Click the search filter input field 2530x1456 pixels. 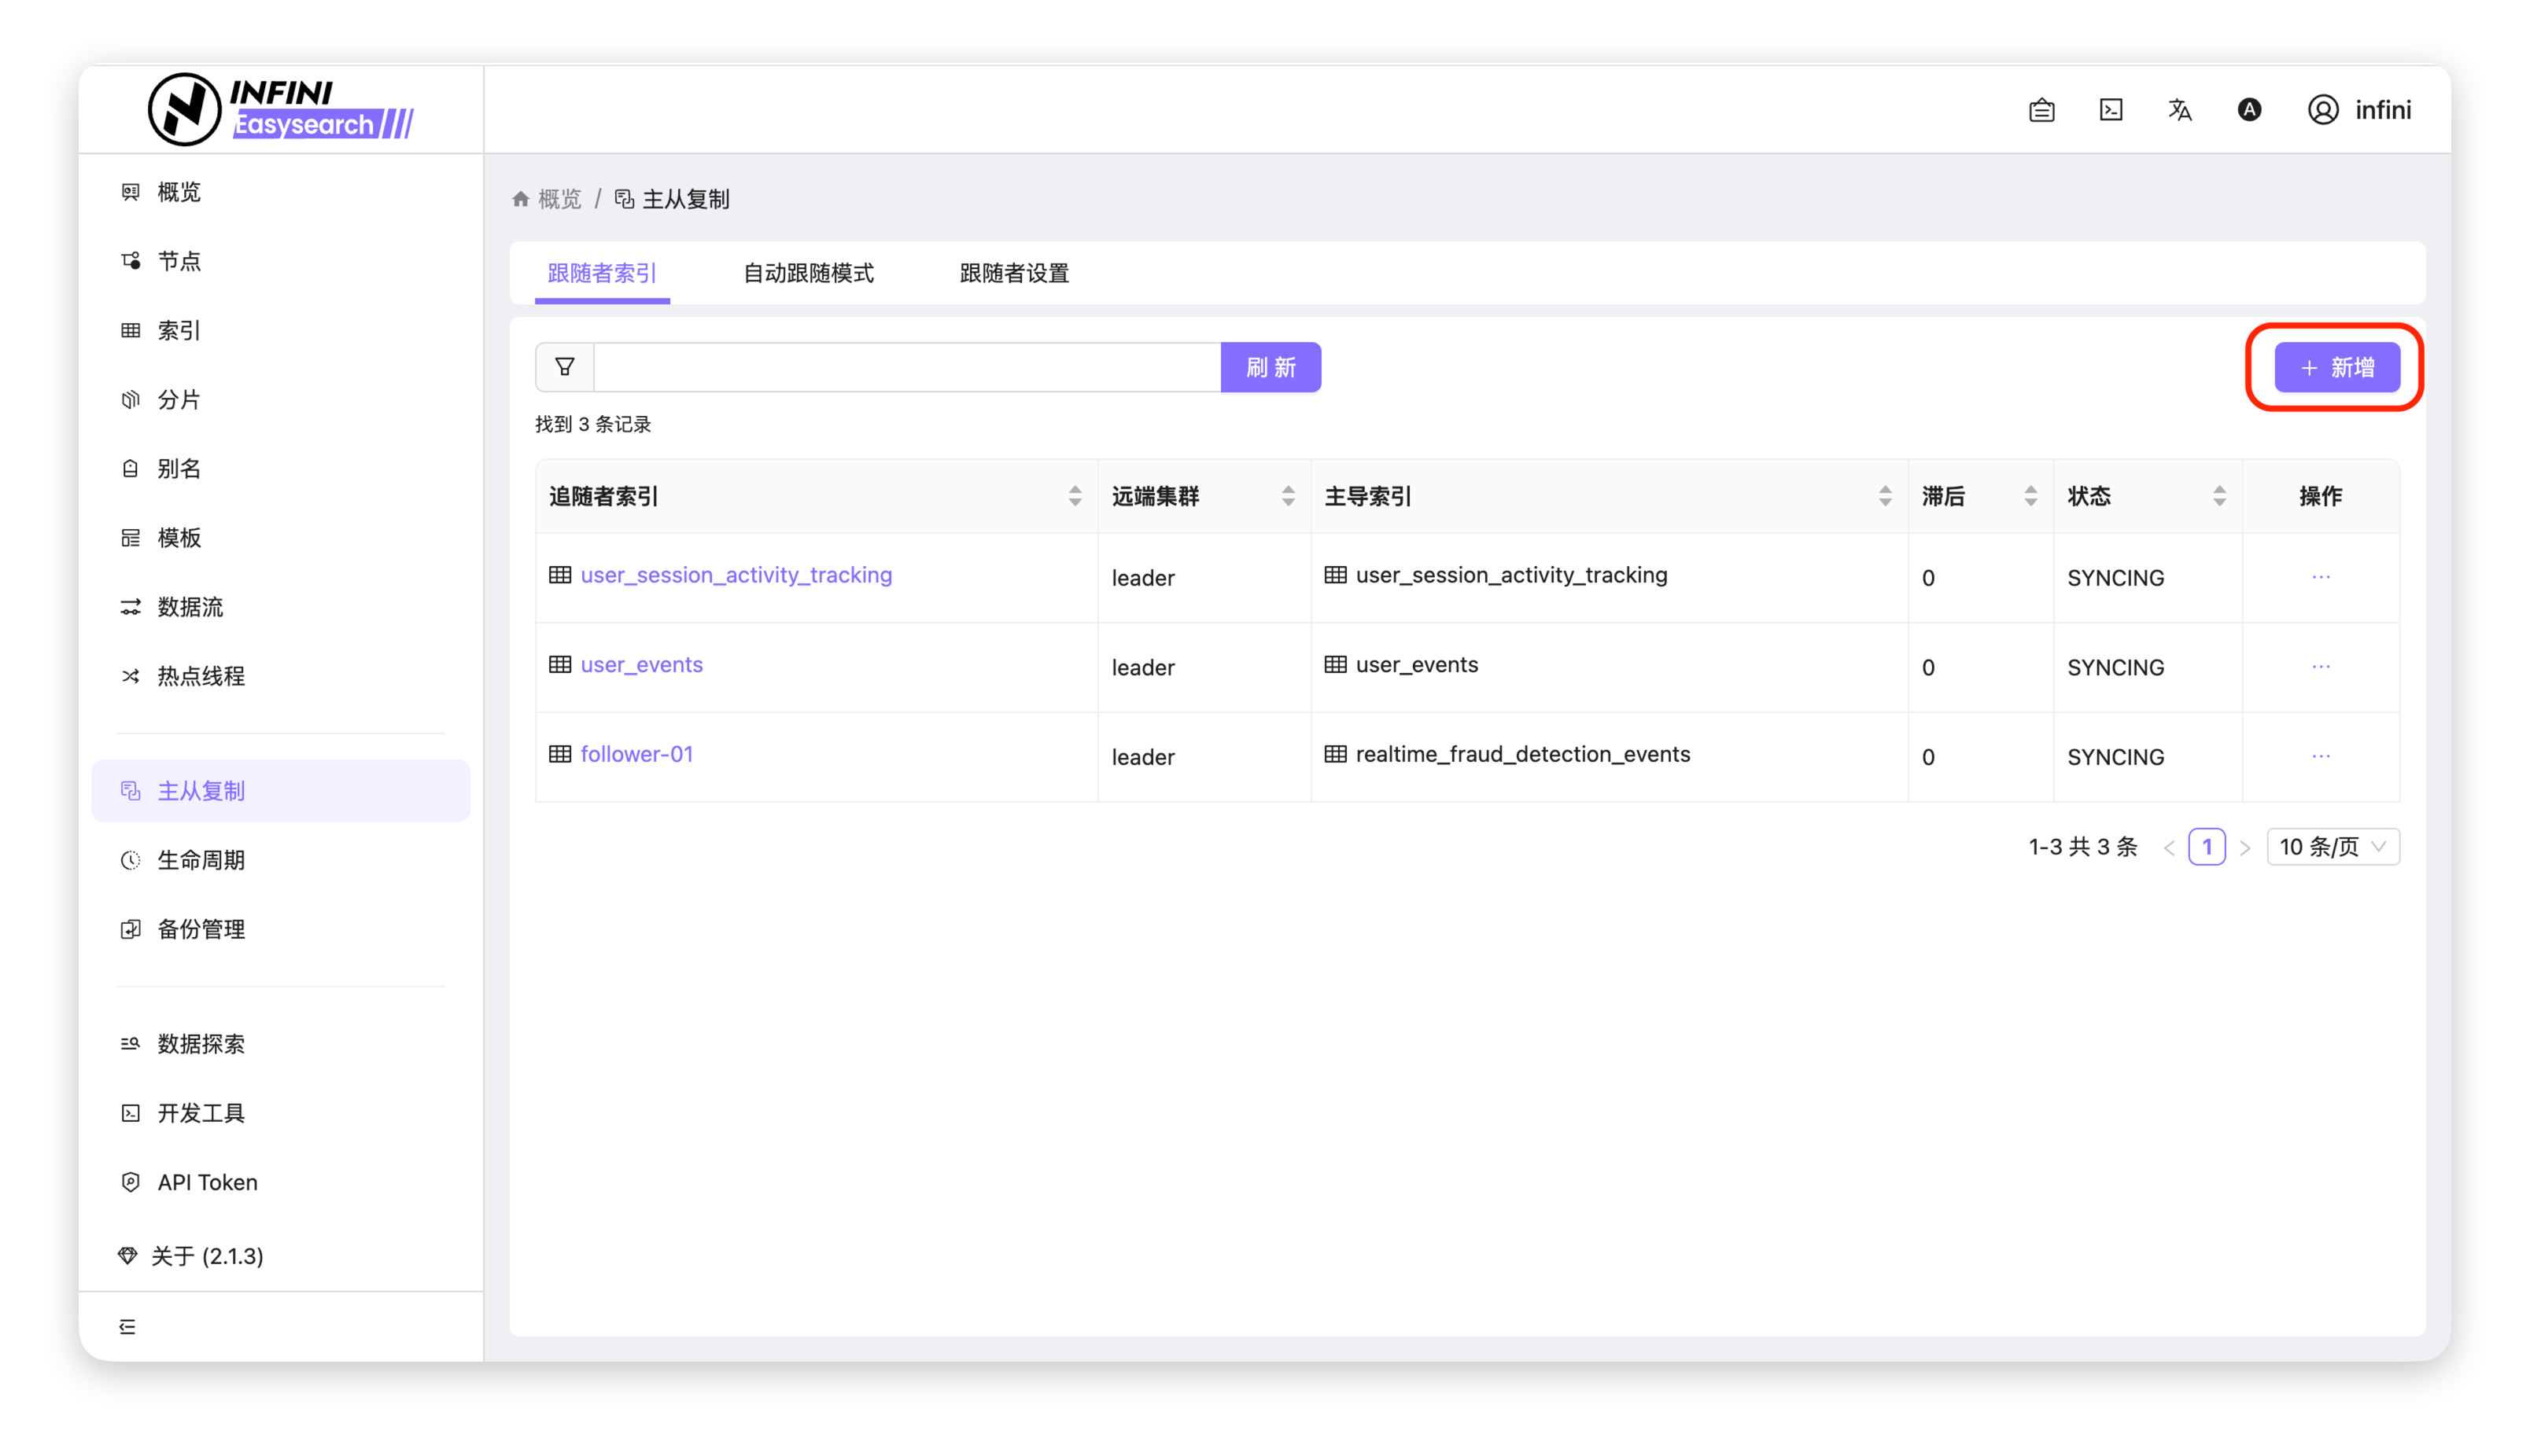point(906,367)
